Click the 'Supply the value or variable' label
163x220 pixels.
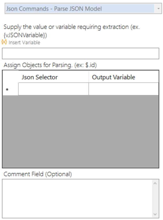(72, 27)
